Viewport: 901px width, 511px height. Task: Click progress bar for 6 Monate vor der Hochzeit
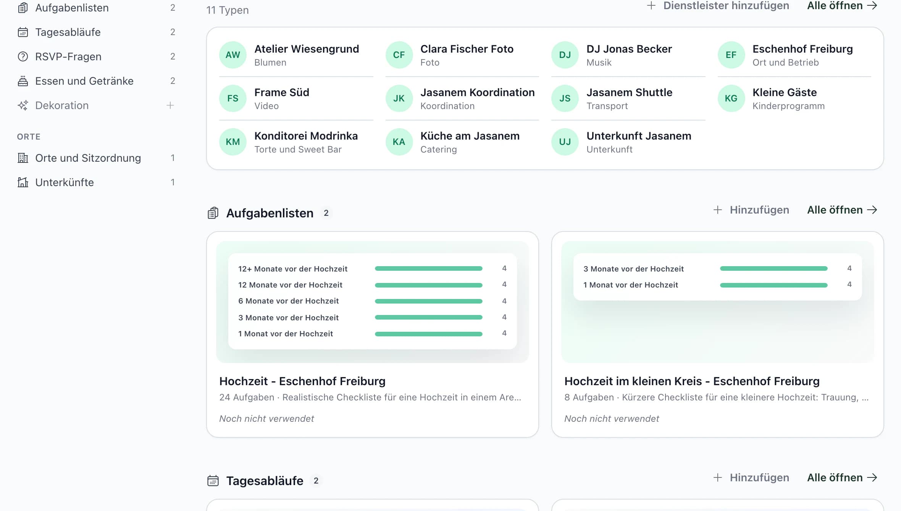[429, 301]
